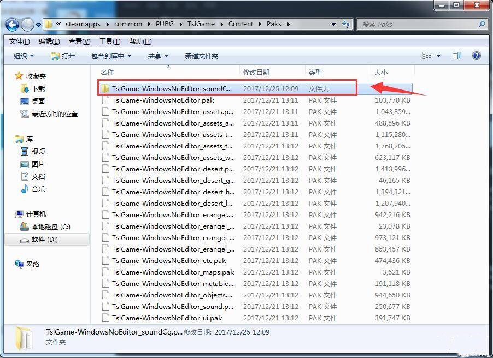Expand the arrow after Content breadcrumb
This screenshot has width=493, height=358.
pyautogui.click(x=260, y=24)
